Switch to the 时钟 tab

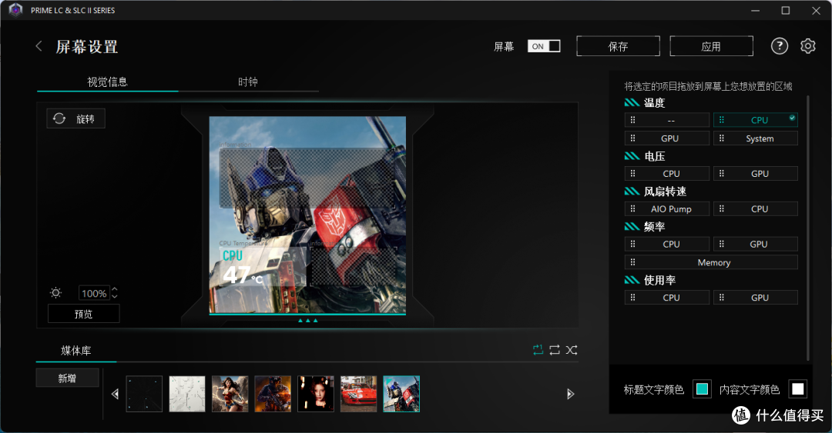248,82
